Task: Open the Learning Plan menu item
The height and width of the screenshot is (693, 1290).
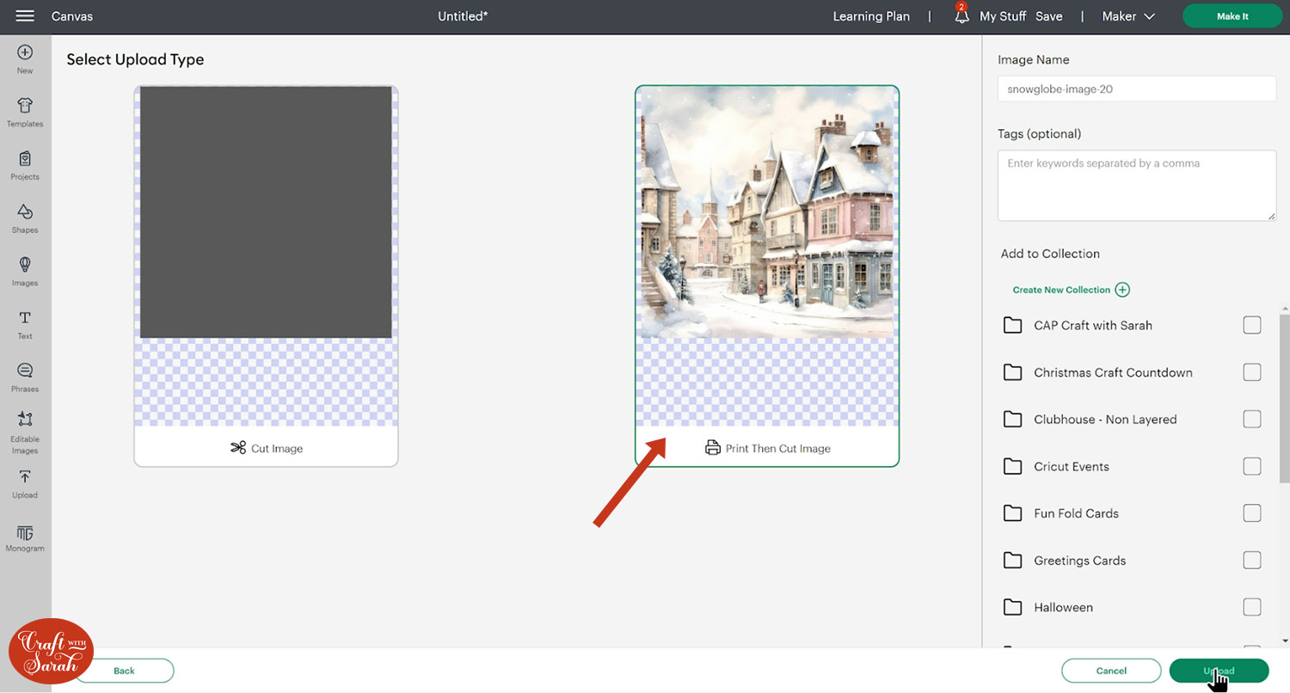Action: tap(871, 16)
